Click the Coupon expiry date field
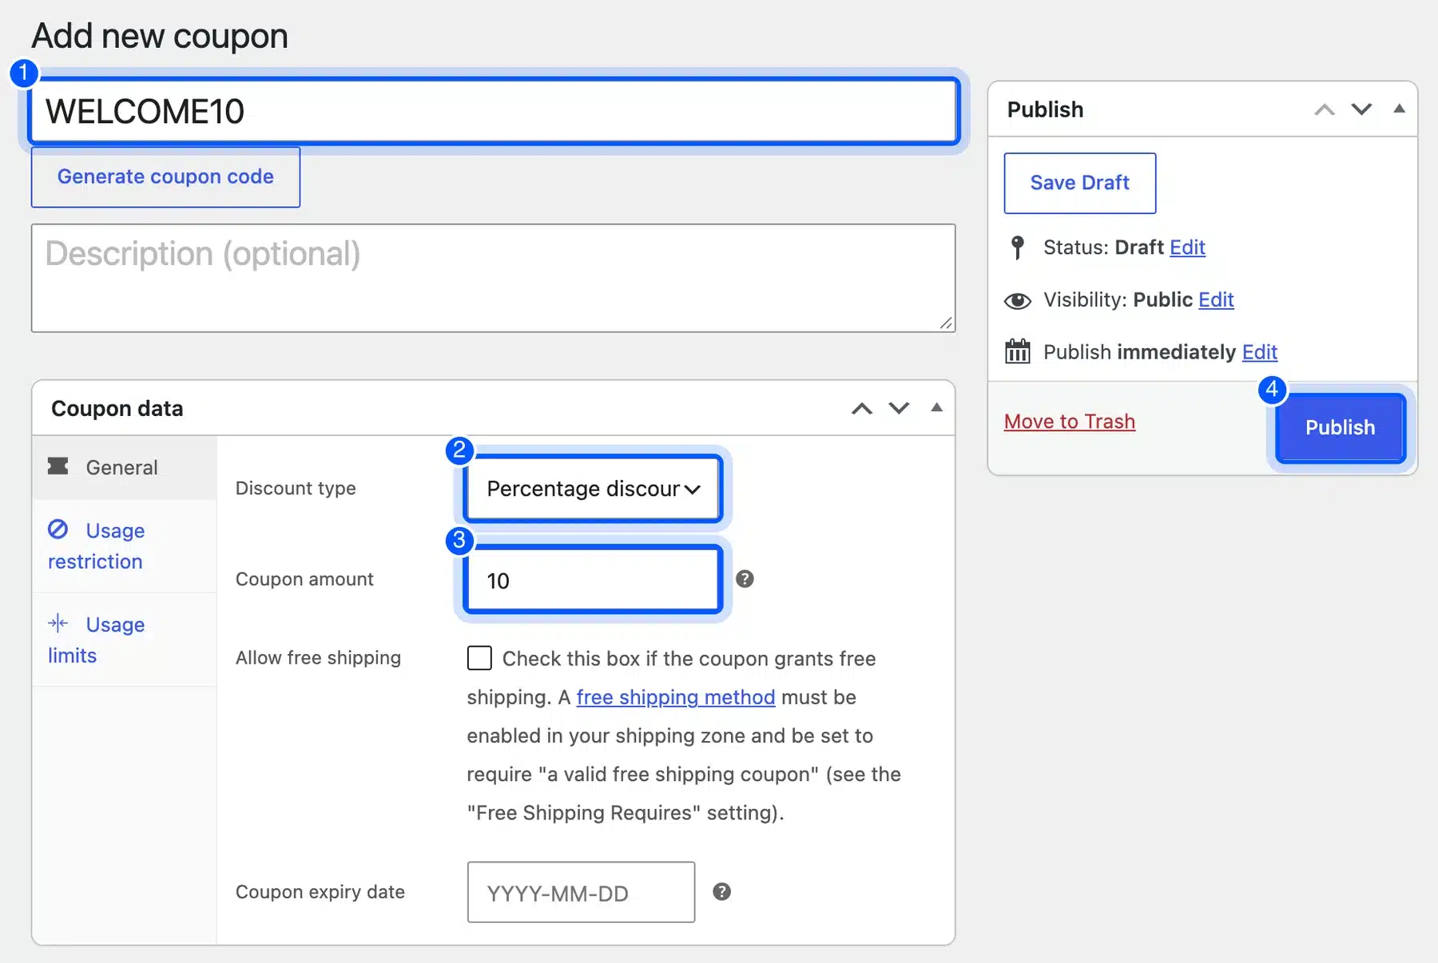Screen dimensions: 1438x963 581,892
